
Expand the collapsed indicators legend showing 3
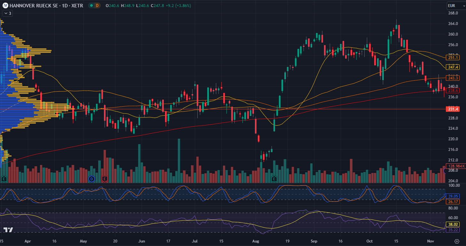[x=8, y=13]
